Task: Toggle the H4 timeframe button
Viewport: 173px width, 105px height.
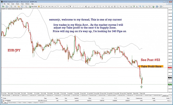Action: coord(58,7)
